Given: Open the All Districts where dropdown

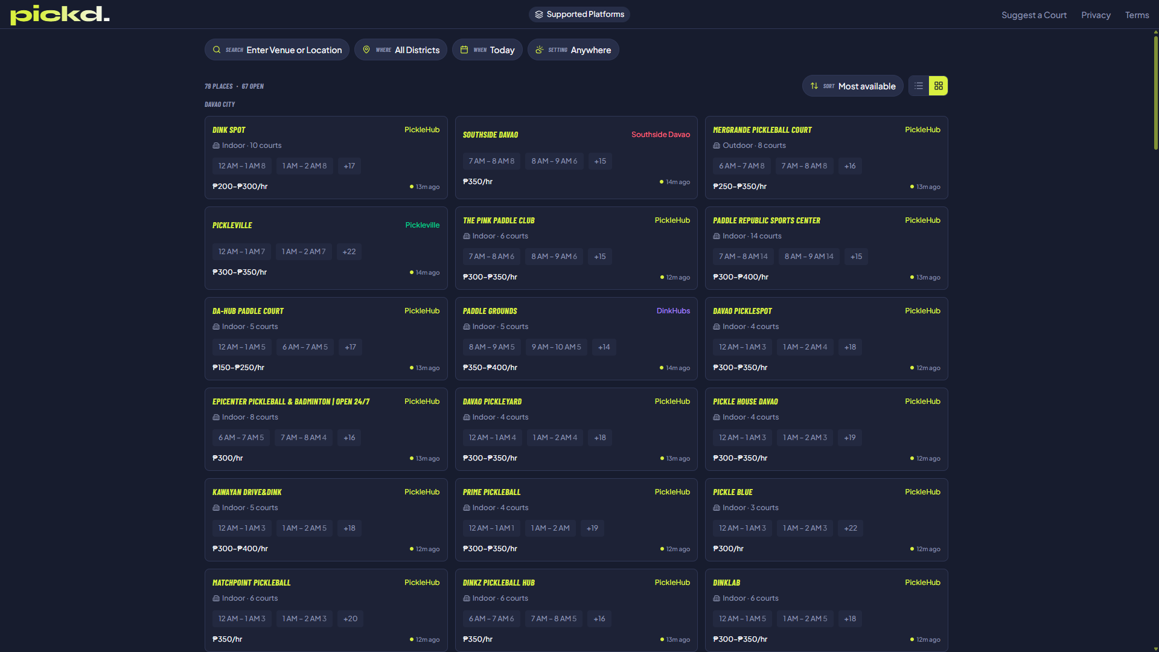Looking at the screenshot, I should pos(401,50).
